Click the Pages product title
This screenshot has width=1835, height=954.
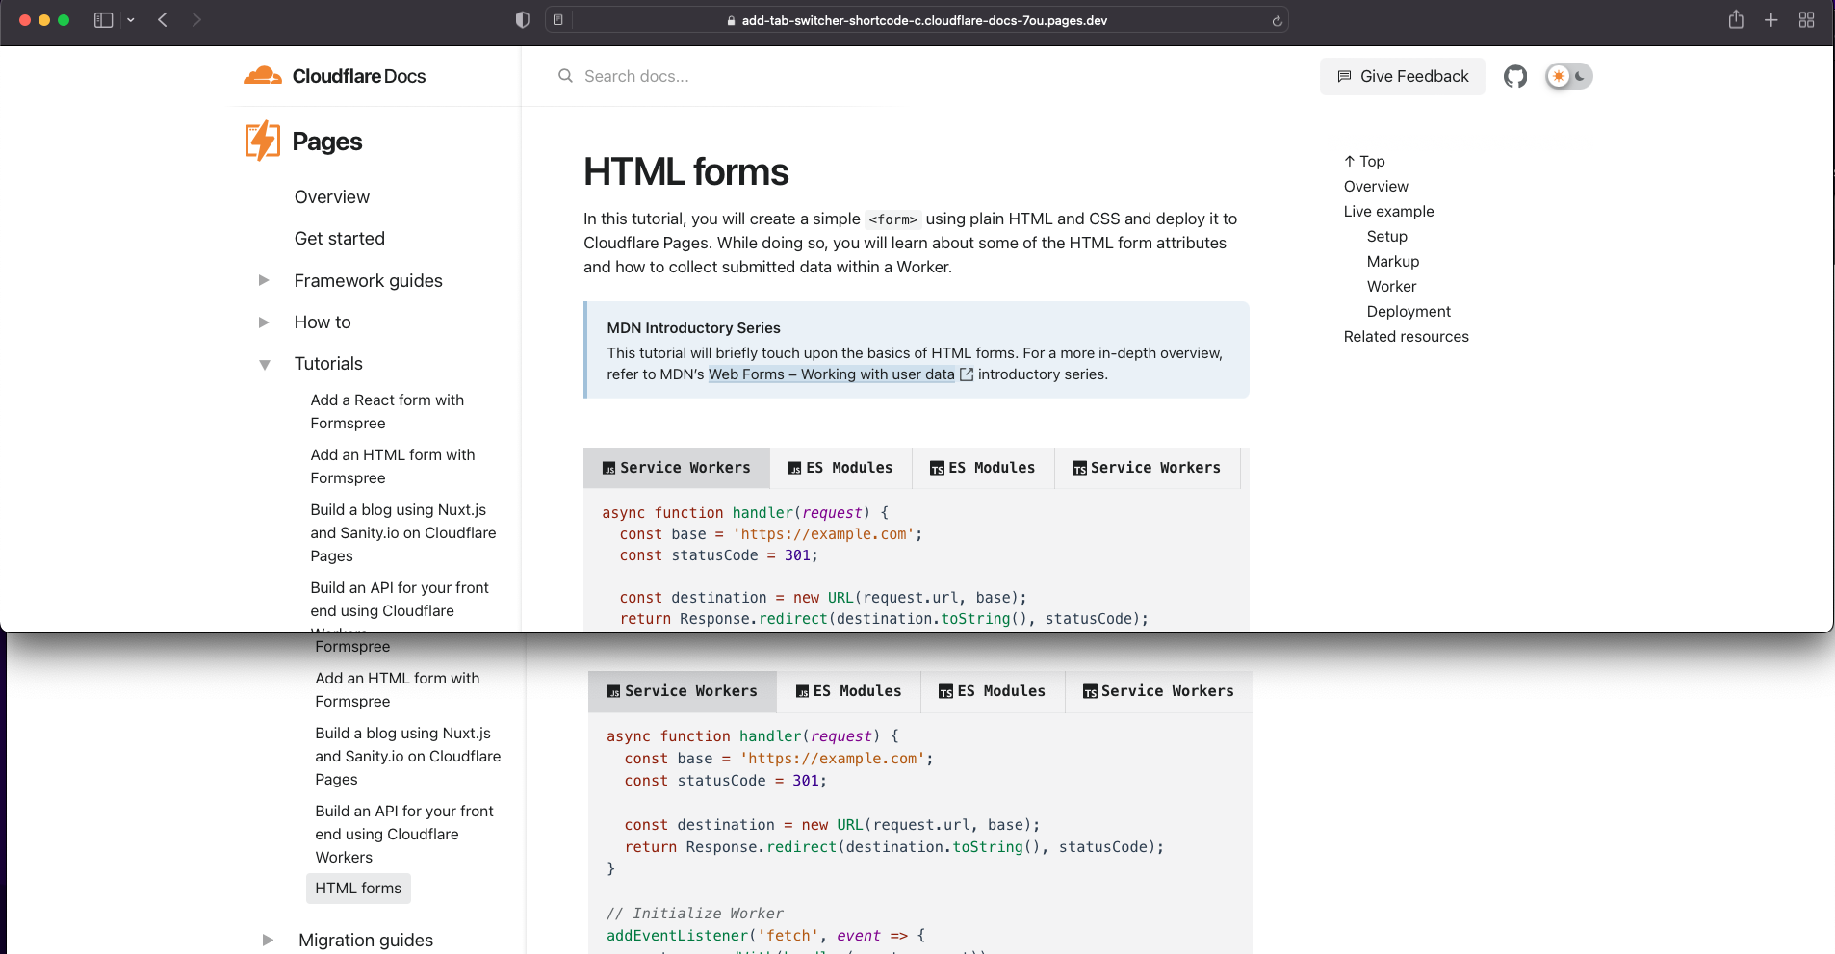coord(327,142)
